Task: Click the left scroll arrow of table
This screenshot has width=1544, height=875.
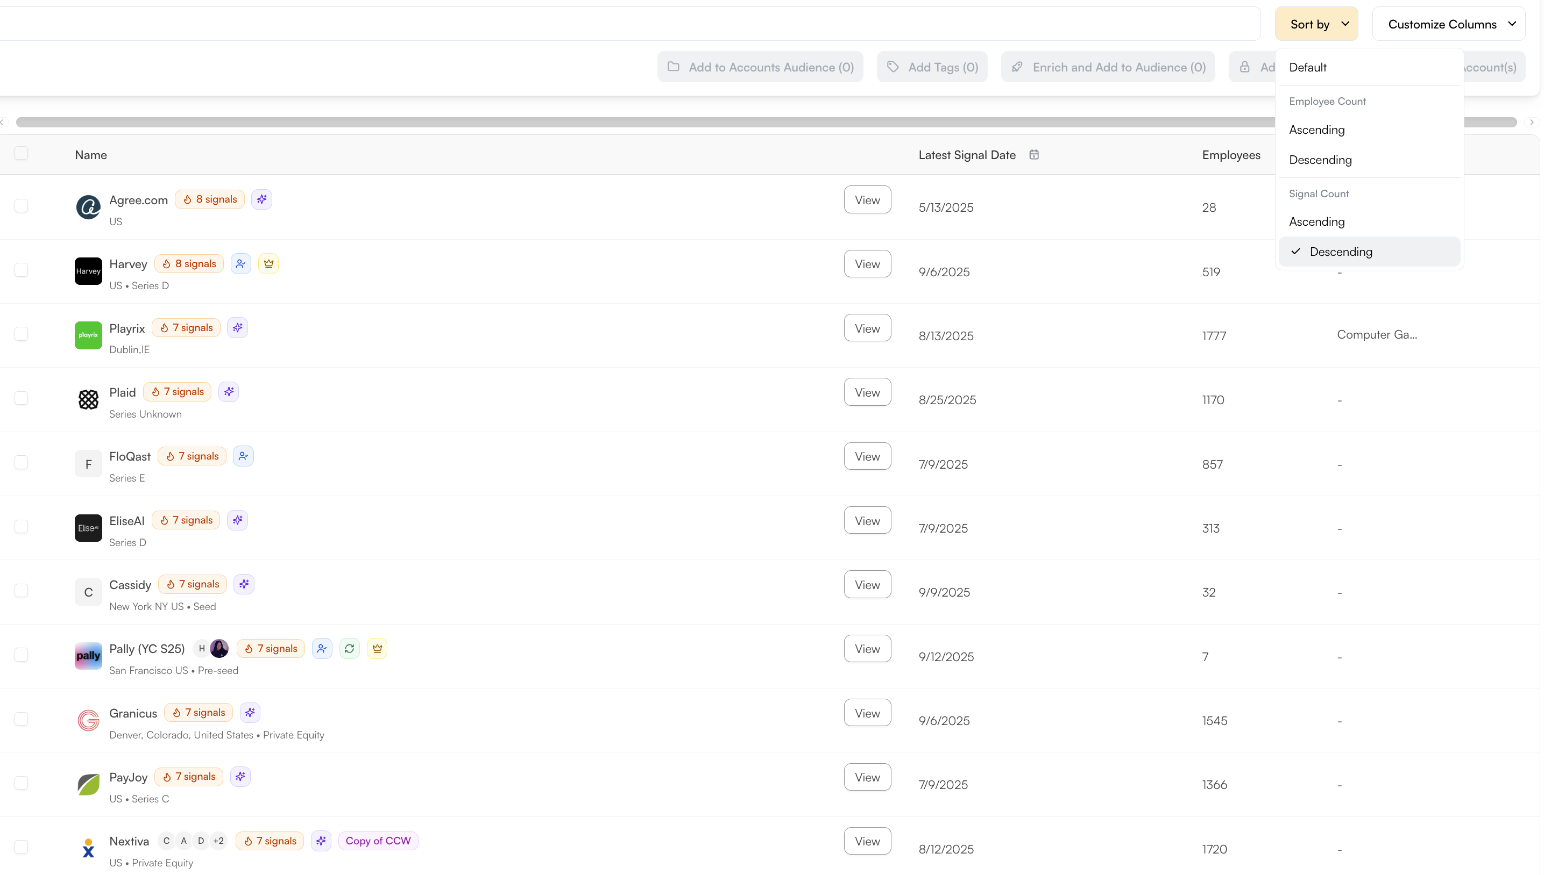Action: 3,123
